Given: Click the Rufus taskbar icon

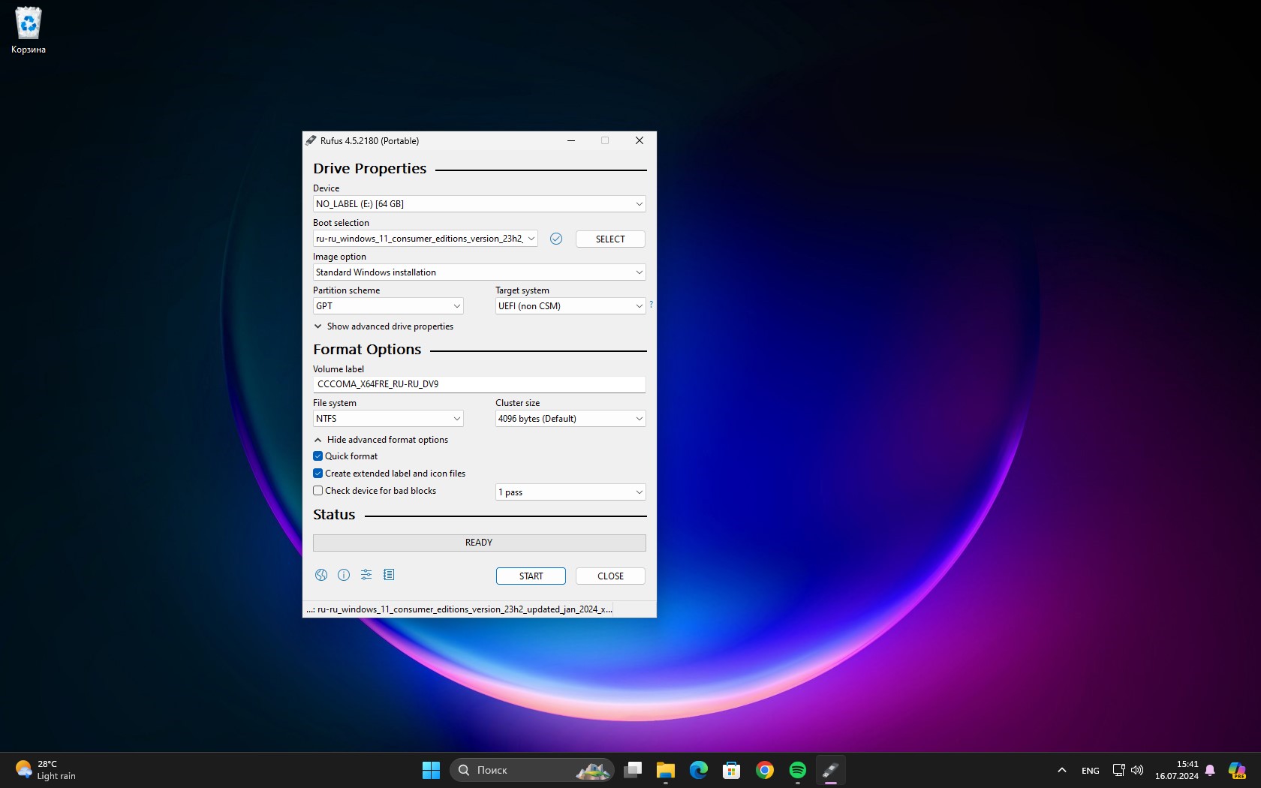Looking at the screenshot, I should coord(831,770).
